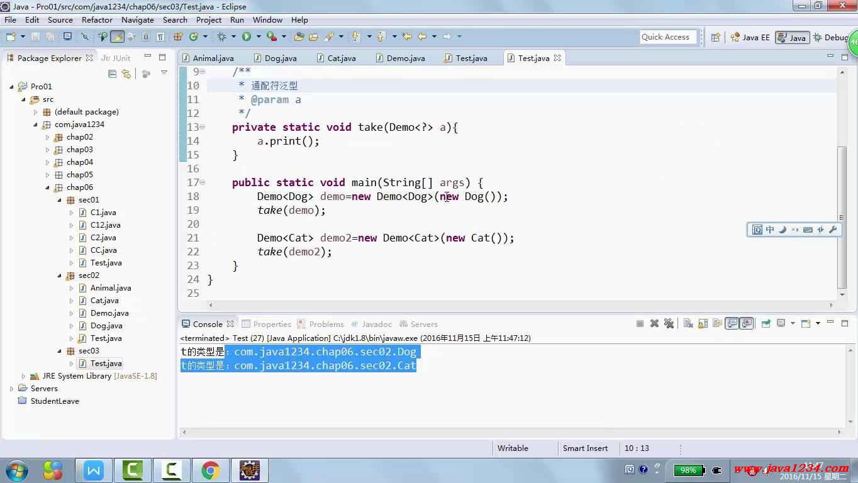Switch to the Java perspective button
This screenshot has height=483, width=858.
[x=792, y=37]
